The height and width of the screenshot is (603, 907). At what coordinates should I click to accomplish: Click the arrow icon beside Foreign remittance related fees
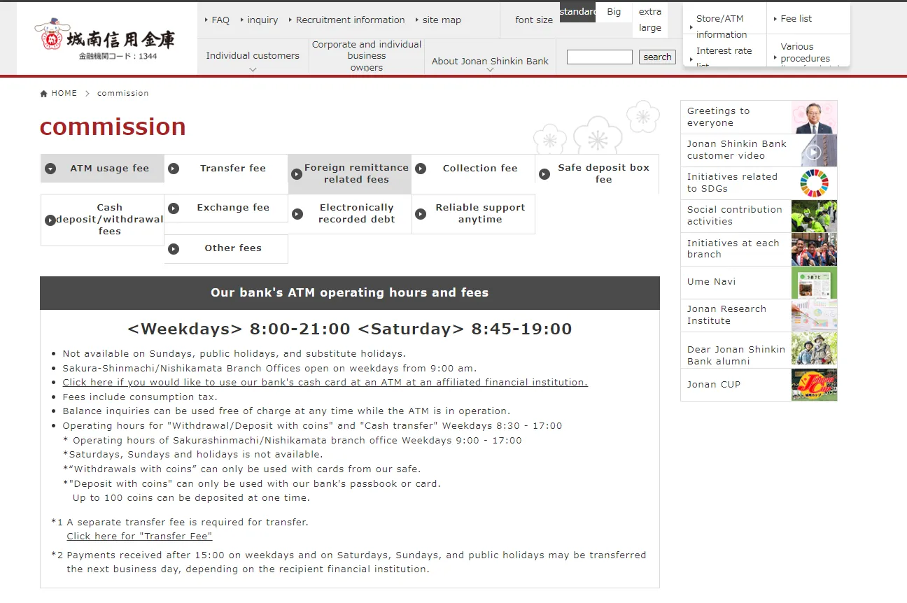pos(297,174)
